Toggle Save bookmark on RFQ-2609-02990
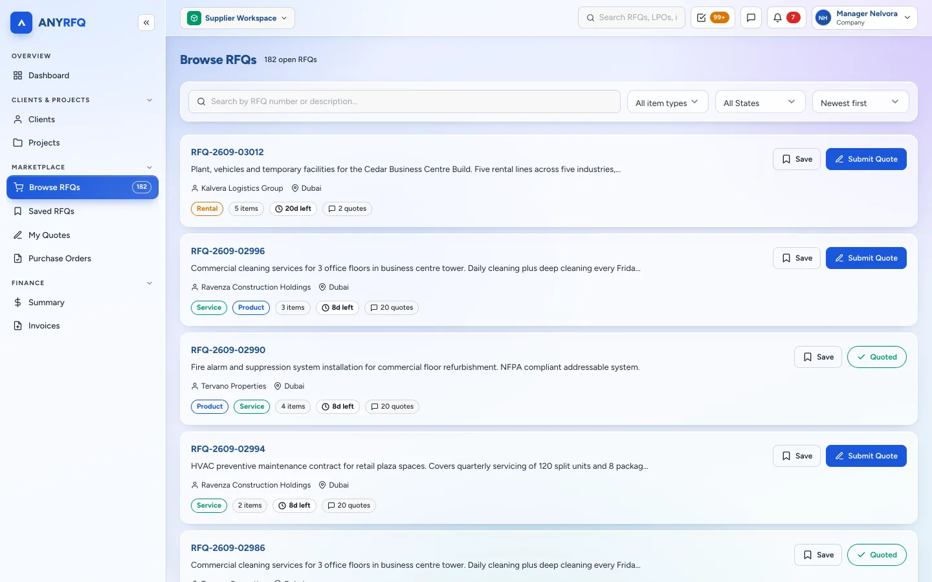Screen dimensions: 932x582 tap(818, 357)
